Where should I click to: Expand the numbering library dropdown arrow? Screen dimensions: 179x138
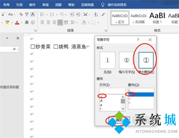coord(57,15)
